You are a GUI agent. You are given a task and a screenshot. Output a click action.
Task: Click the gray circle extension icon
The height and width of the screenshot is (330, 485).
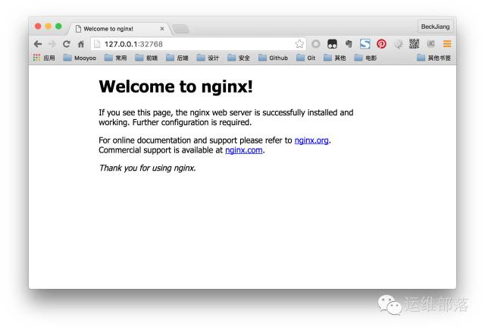(x=315, y=44)
